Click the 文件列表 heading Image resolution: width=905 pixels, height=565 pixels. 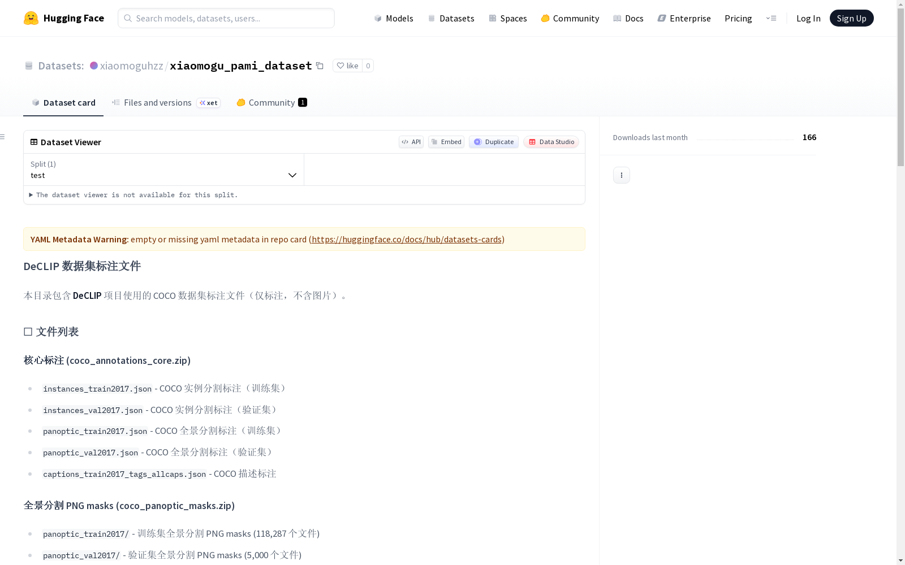click(x=51, y=332)
